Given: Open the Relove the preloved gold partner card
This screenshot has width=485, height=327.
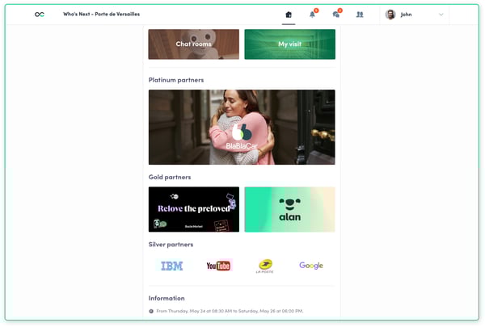Looking at the screenshot, I should (x=194, y=209).
